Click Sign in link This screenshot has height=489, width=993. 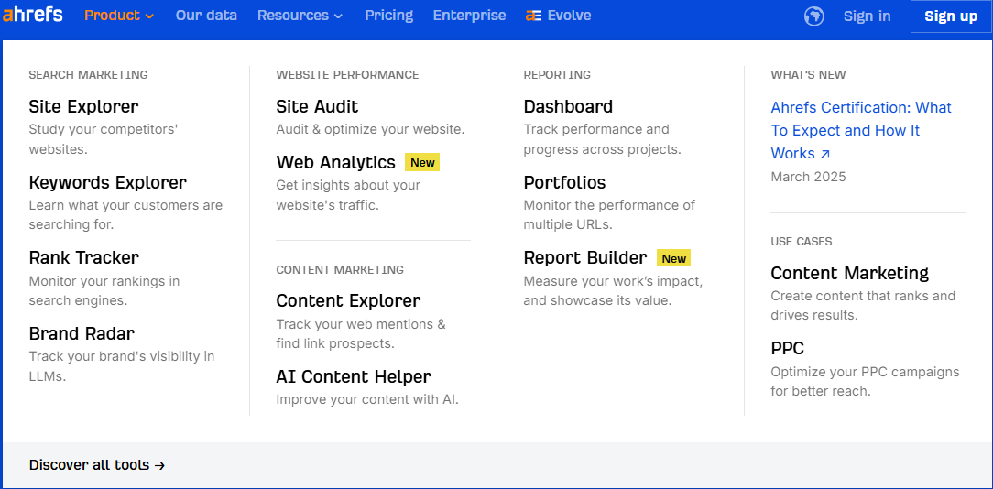click(x=867, y=16)
